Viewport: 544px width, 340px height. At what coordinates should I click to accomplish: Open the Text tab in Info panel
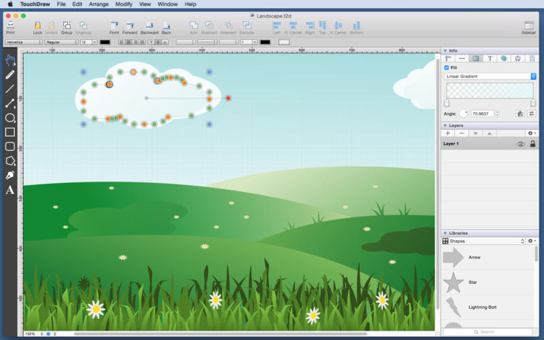pyautogui.click(x=490, y=58)
